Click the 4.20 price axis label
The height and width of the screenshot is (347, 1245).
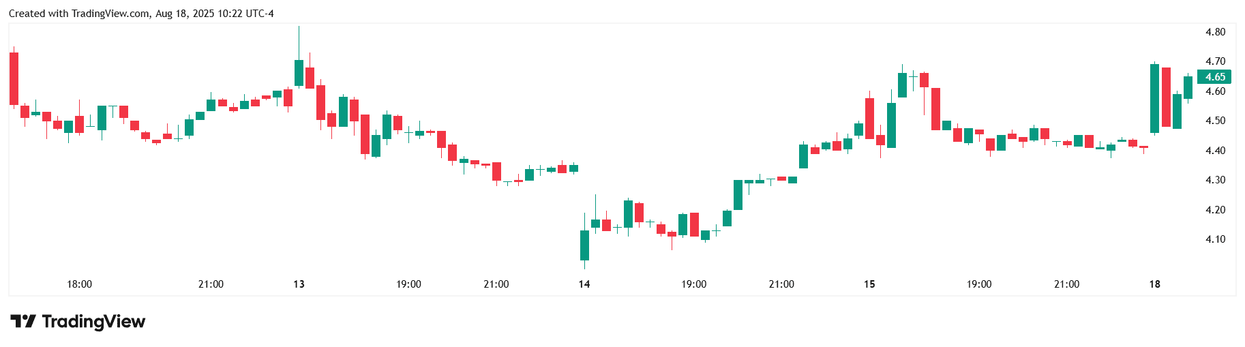(x=1215, y=210)
